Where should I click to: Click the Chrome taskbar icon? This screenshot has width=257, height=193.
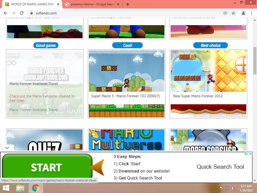click(x=36, y=188)
